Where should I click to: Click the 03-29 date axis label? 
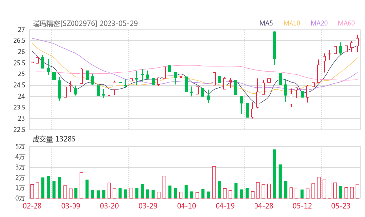(148, 206)
